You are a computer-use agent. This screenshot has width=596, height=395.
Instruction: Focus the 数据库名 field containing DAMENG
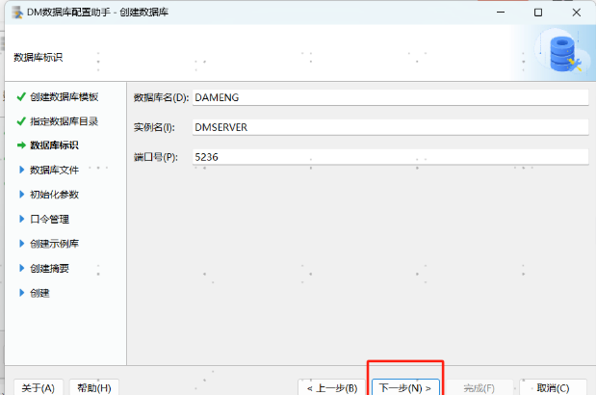click(390, 97)
